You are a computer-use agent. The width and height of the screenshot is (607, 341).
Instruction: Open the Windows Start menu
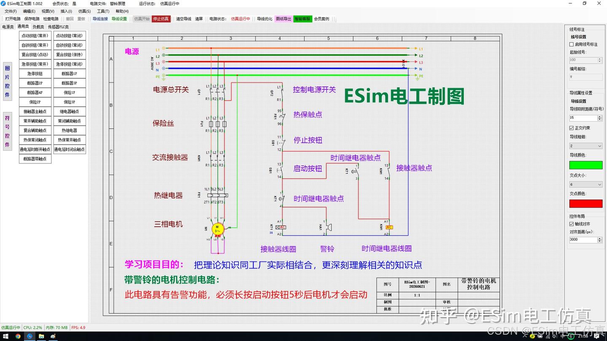6,336
